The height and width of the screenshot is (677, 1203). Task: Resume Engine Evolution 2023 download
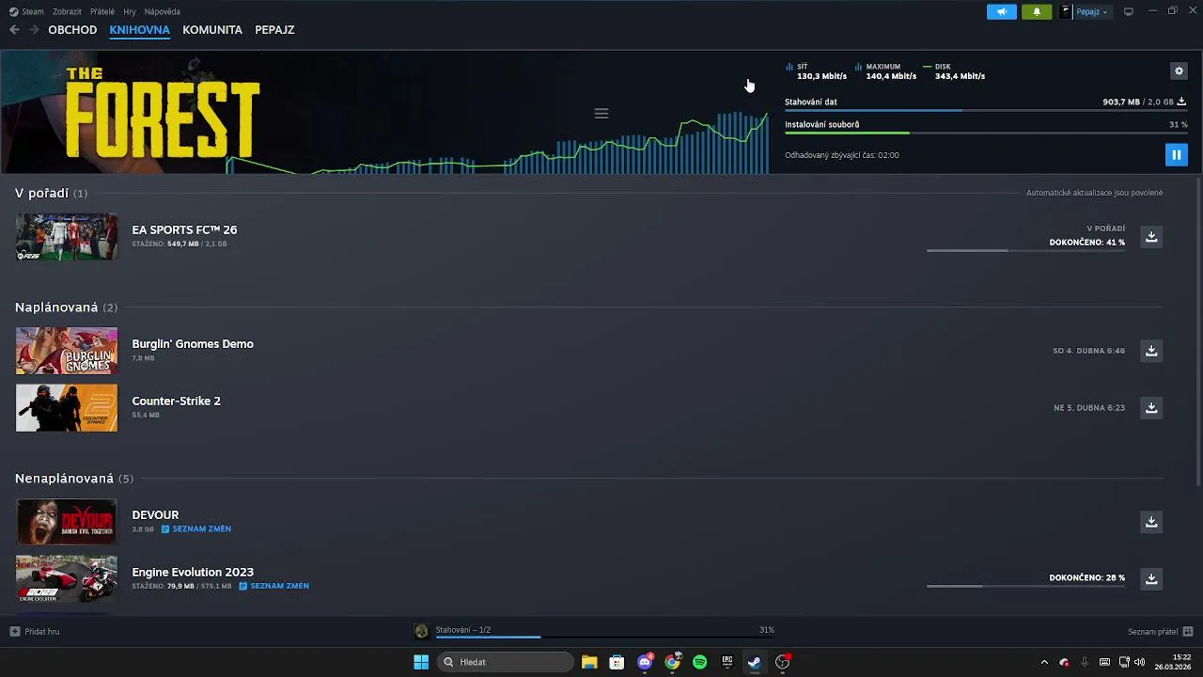(x=1151, y=578)
